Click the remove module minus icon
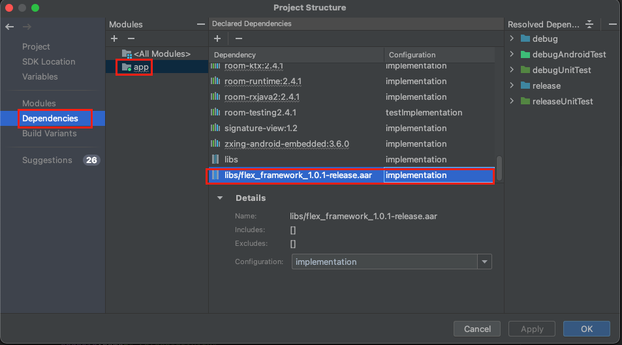Screen dimensions: 622x345 [x=131, y=39]
